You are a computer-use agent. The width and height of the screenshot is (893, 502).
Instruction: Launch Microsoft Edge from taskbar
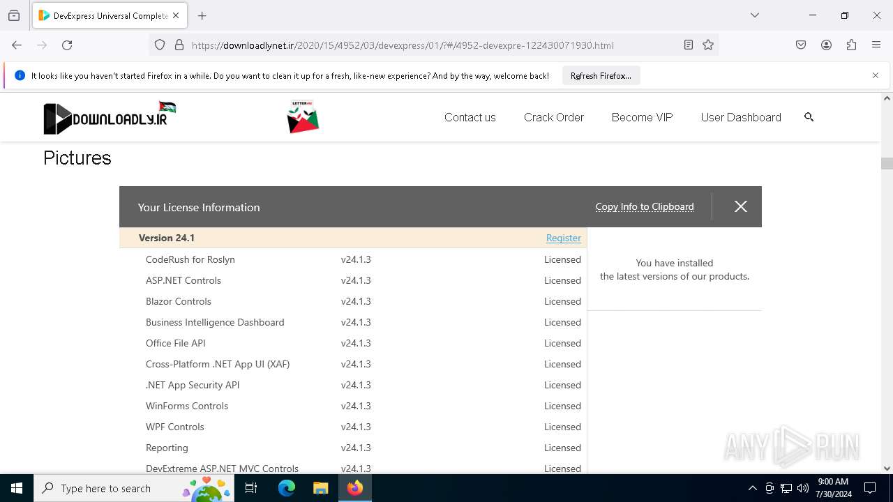point(287,488)
